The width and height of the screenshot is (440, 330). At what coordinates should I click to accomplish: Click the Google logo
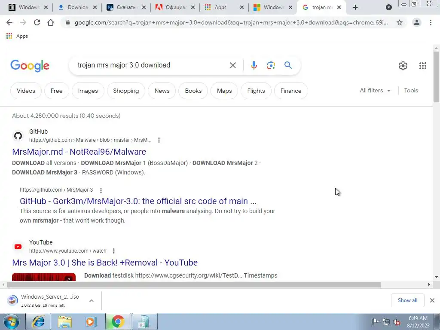point(30,66)
